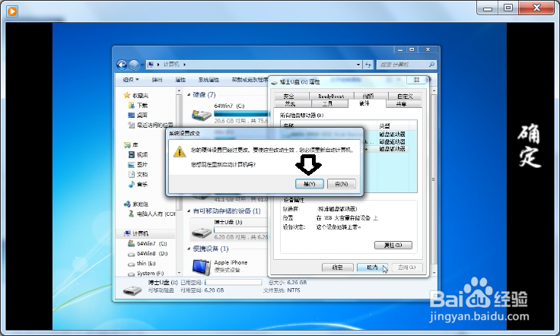The height and width of the screenshot is (336, 560).
Task: Click the navigation pane scrollbar up arrow
Action: coord(179,91)
